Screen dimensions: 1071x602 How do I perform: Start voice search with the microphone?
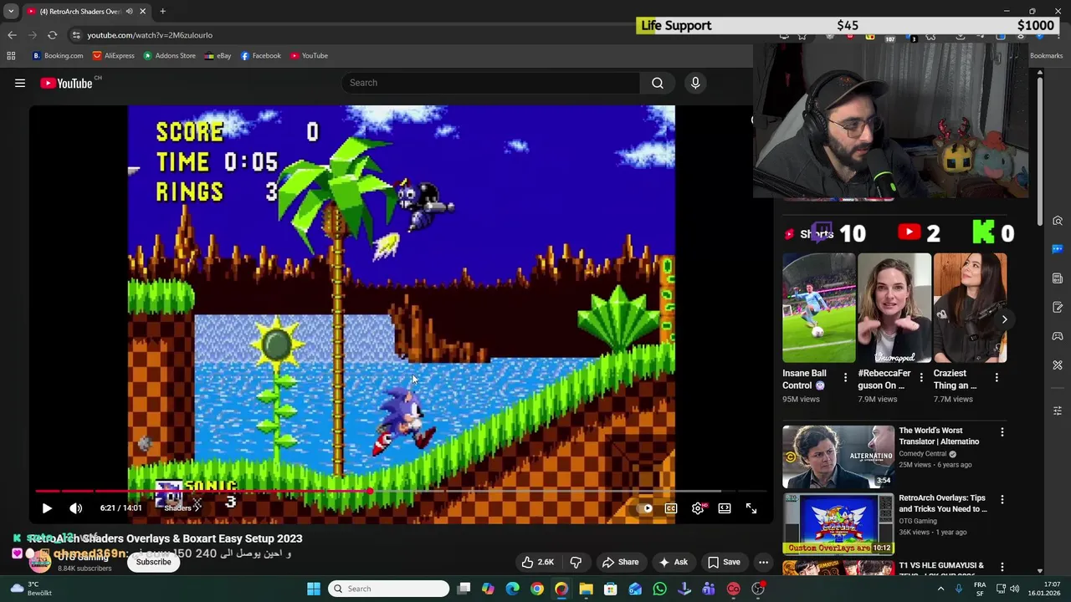(x=695, y=83)
